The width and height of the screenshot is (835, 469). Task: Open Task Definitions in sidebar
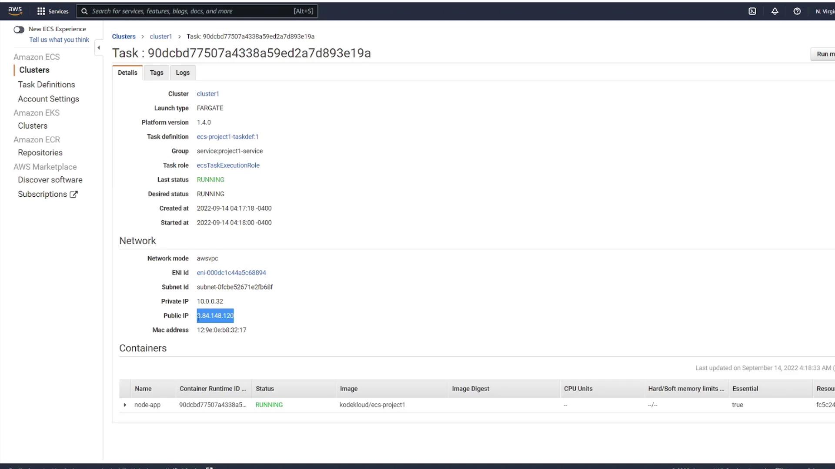[47, 85]
